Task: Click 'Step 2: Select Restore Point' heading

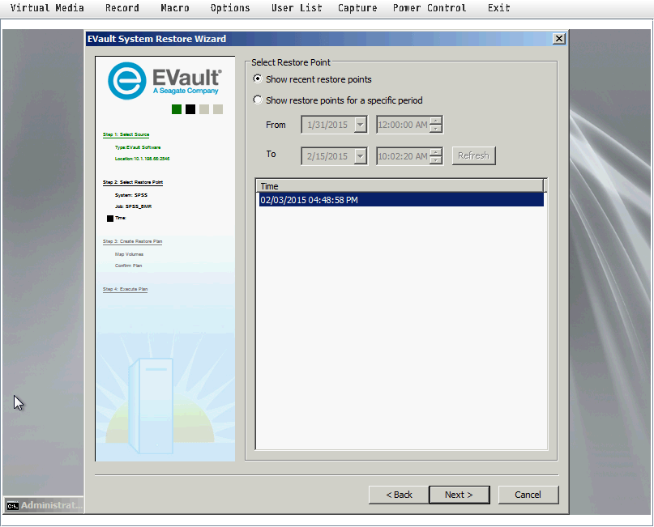Action: coord(133,182)
